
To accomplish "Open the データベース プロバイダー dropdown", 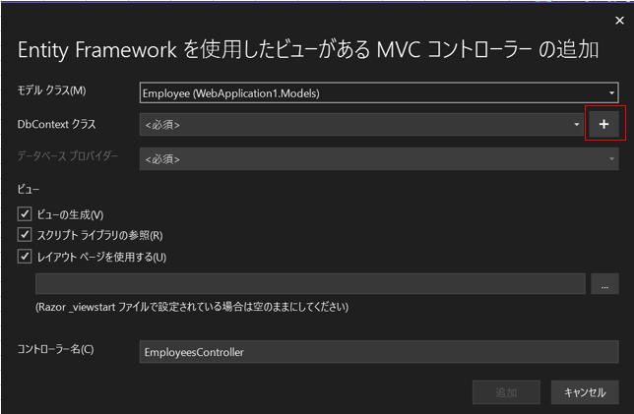I will click(x=379, y=158).
